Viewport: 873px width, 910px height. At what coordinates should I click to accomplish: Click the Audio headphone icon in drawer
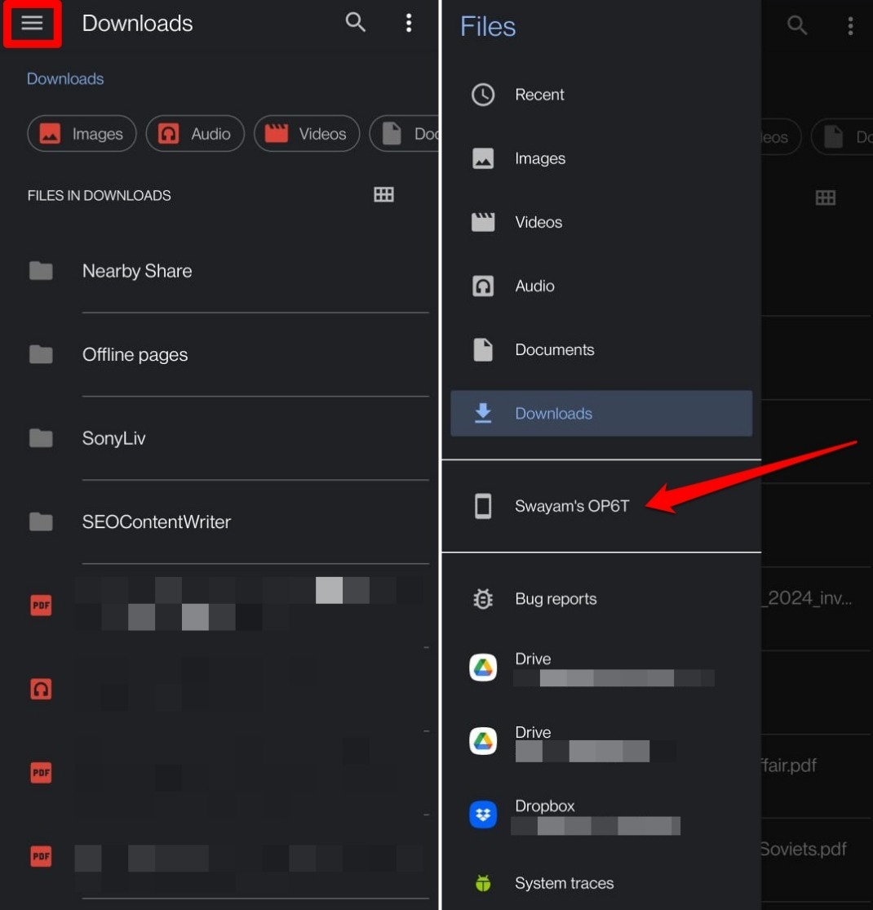tap(483, 286)
